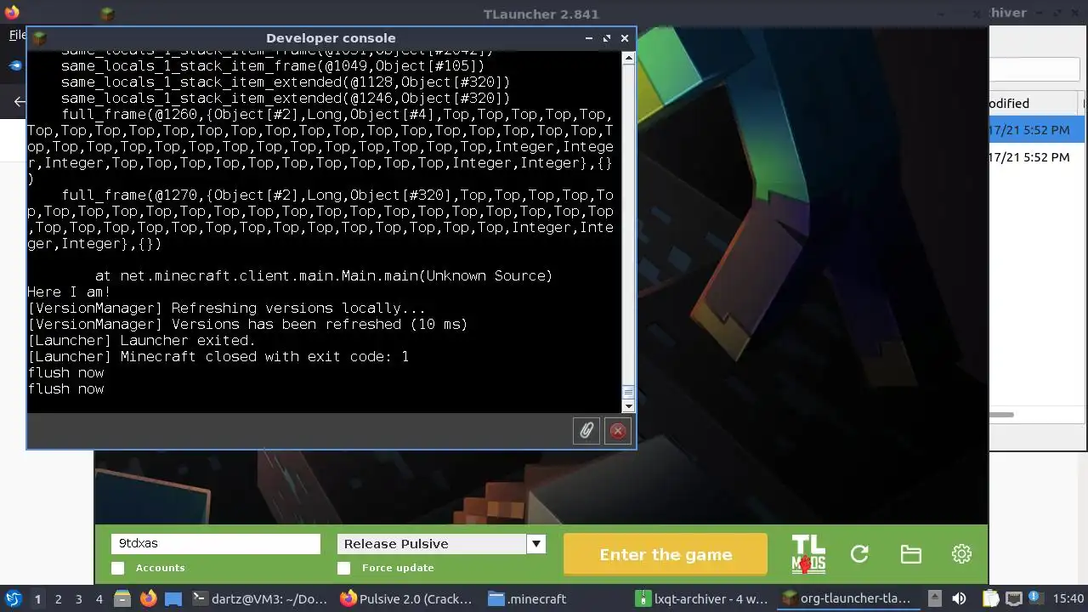Click the version dropdown arrow button
The image size is (1088, 612).
(535, 544)
